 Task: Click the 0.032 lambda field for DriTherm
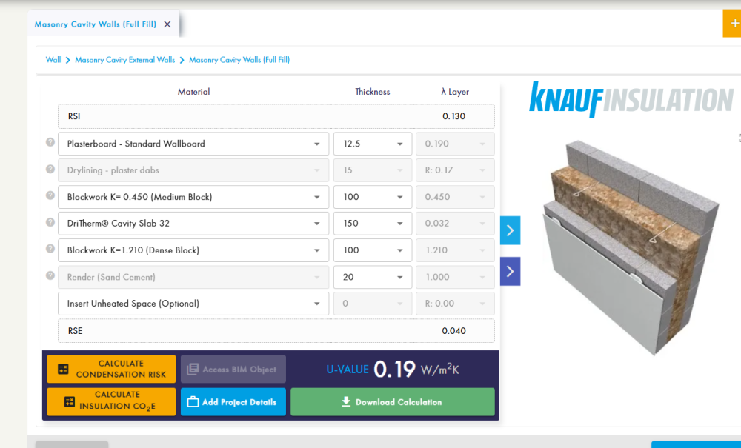(455, 224)
